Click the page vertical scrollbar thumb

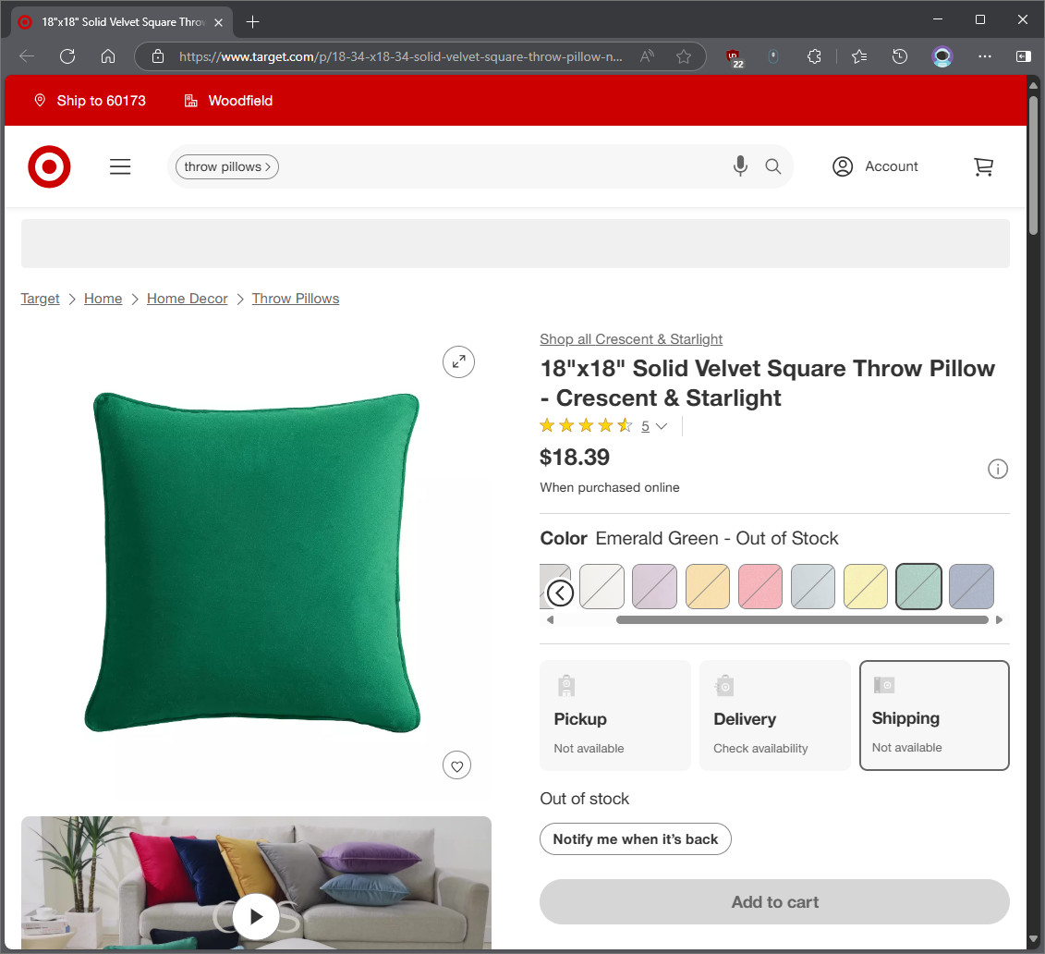pyautogui.click(x=1034, y=165)
